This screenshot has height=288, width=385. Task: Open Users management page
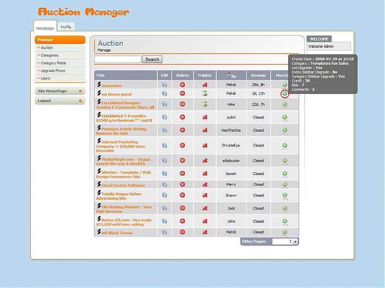click(x=45, y=78)
